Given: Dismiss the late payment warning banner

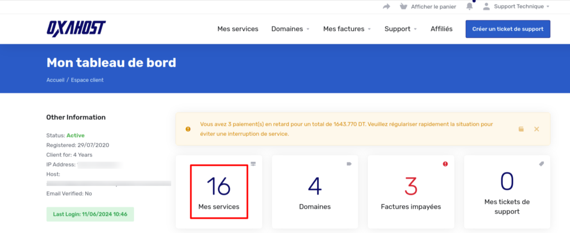Looking at the screenshot, I should tap(537, 129).
